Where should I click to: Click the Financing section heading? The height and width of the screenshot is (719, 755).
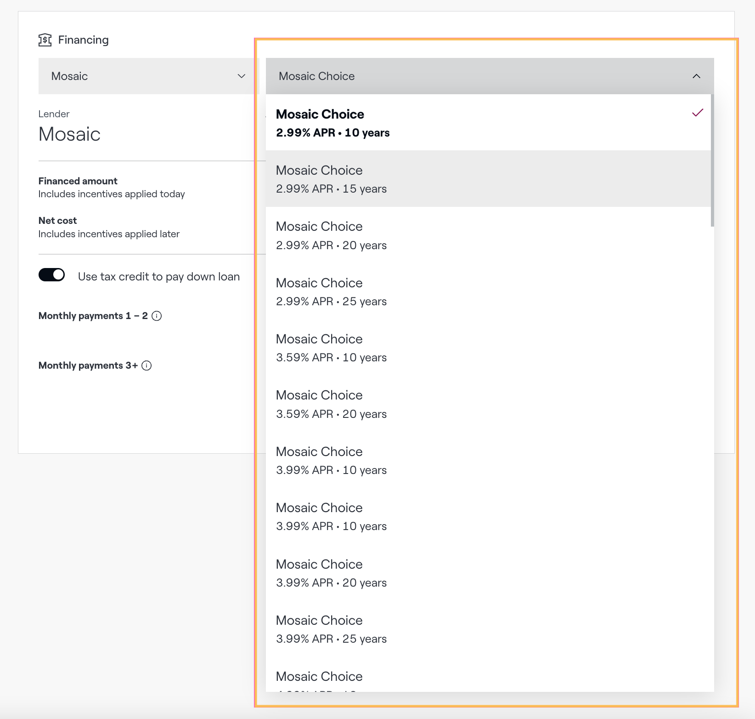point(83,40)
